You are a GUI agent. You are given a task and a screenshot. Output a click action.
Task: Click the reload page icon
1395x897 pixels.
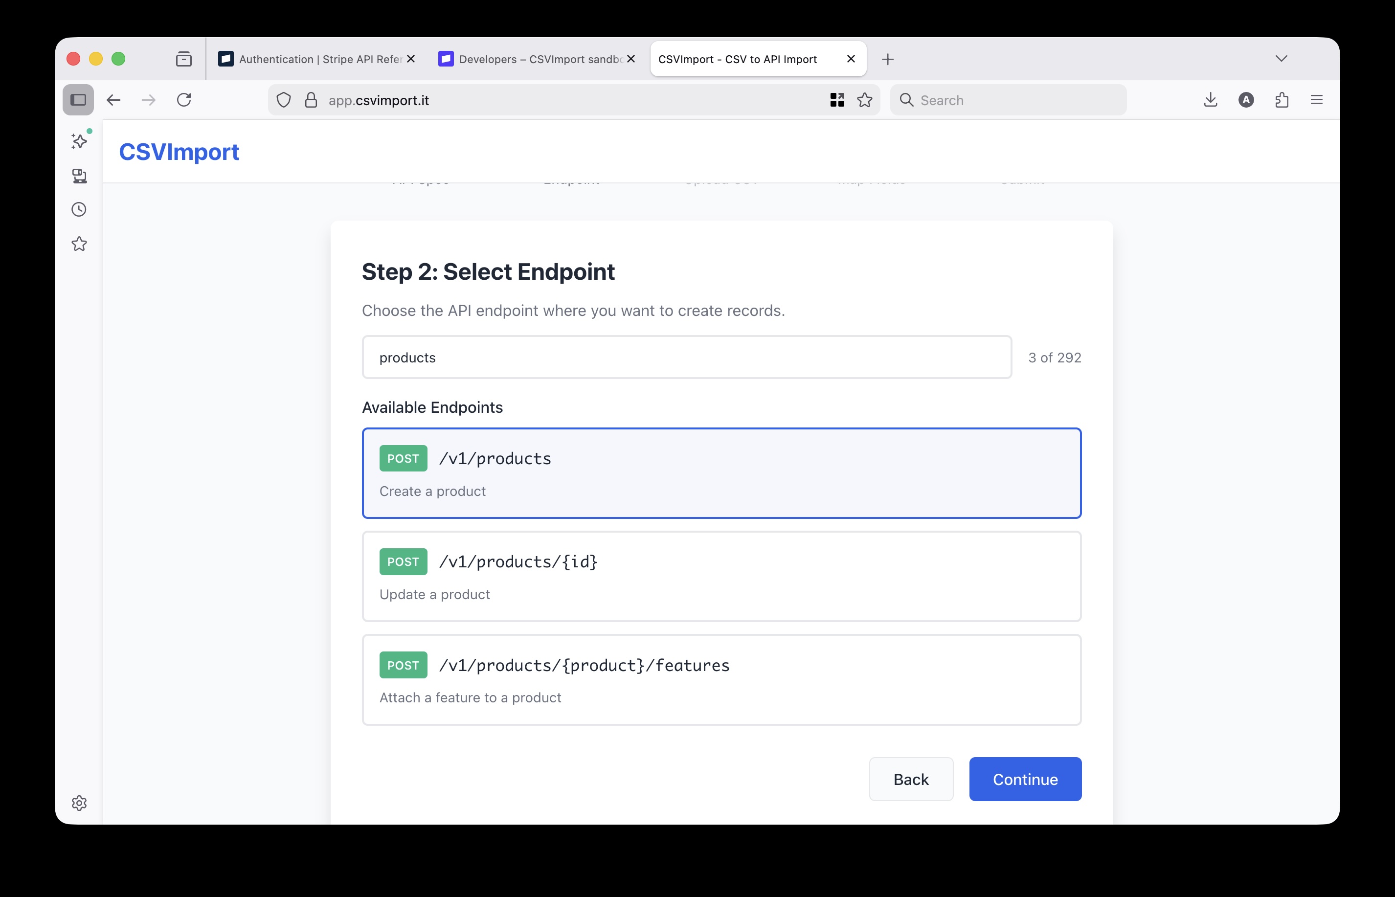coord(184,100)
